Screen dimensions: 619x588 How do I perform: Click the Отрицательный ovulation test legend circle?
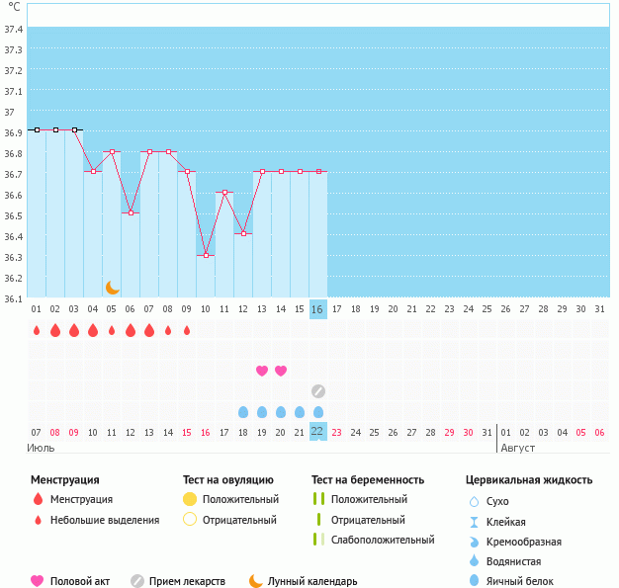tap(190, 520)
